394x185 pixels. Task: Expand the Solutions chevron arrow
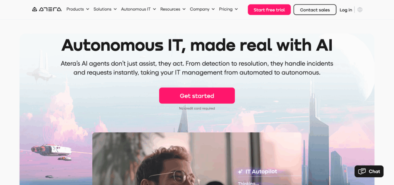pos(115,9)
